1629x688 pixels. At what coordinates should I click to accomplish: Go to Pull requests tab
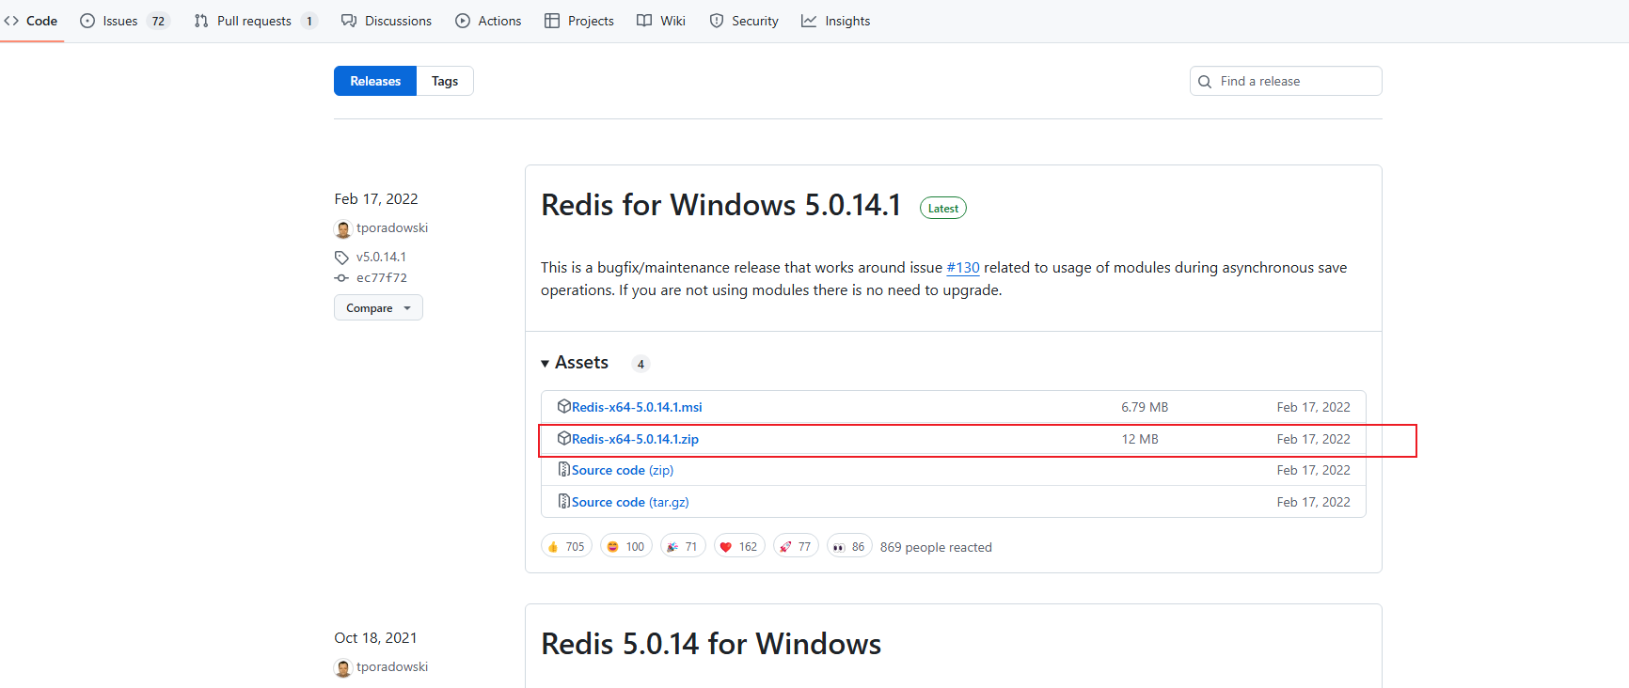255,21
